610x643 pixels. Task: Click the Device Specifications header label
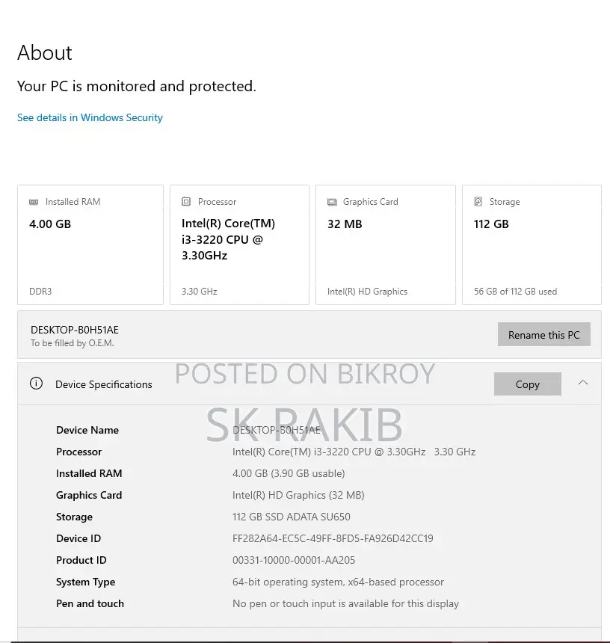[104, 384]
